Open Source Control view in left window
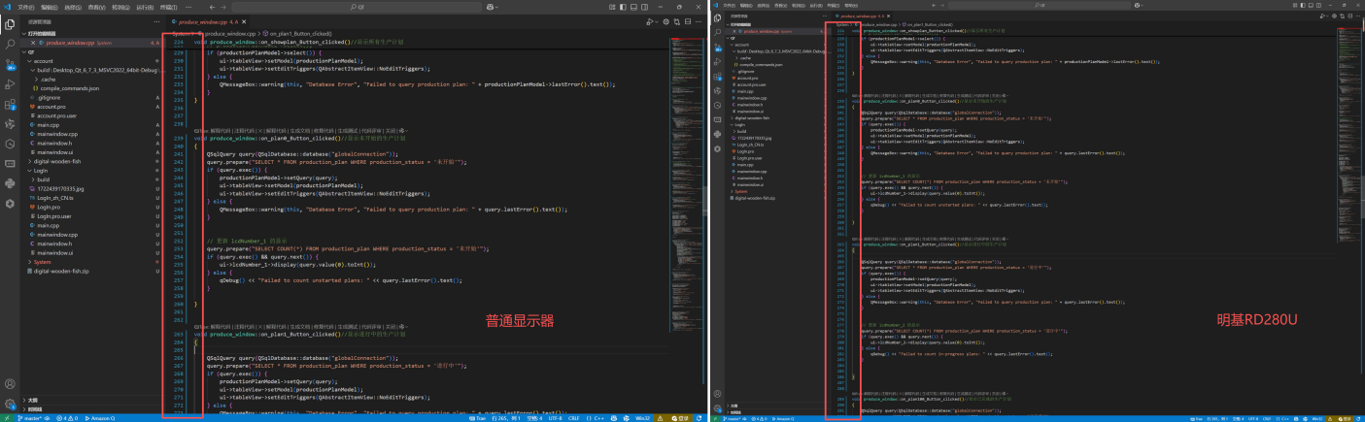Image resolution: width=1365 pixels, height=422 pixels. pyautogui.click(x=10, y=63)
